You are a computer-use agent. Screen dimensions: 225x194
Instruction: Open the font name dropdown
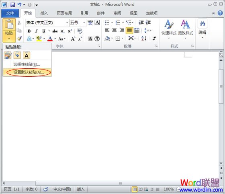point(47,22)
